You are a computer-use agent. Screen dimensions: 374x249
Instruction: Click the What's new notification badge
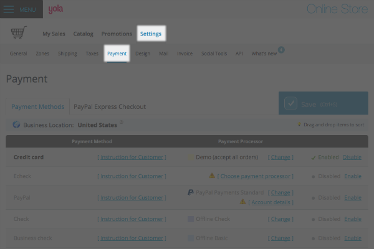[x=281, y=49]
